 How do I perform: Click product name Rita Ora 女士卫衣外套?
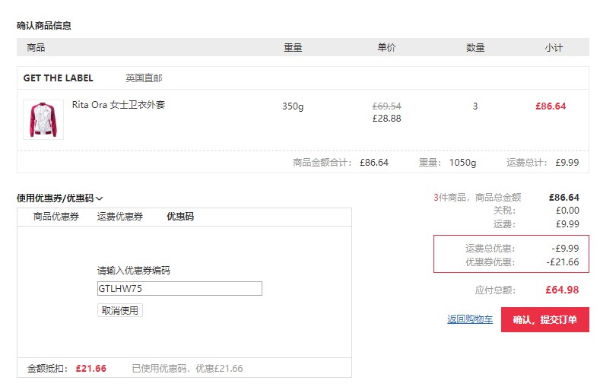point(119,105)
